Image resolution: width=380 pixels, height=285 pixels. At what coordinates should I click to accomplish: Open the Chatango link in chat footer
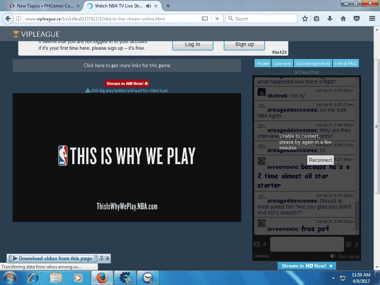tap(262, 256)
